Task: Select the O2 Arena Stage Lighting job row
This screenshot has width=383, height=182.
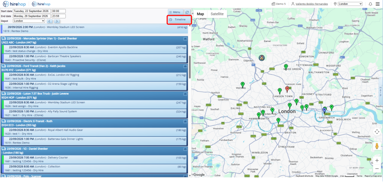Action: [94, 86]
